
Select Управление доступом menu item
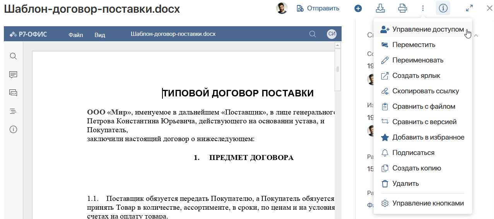pos(423,29)
